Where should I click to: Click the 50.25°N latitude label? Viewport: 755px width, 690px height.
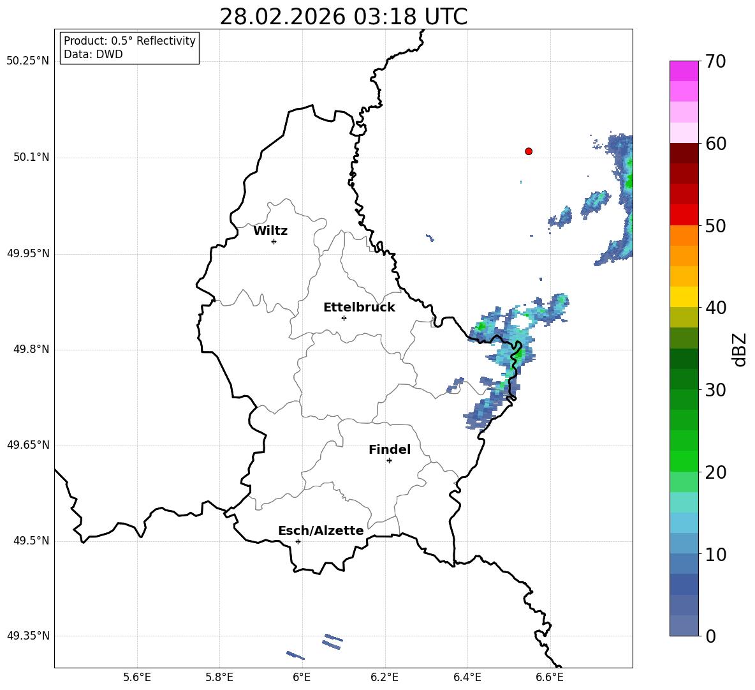click(x=28, y=61)
